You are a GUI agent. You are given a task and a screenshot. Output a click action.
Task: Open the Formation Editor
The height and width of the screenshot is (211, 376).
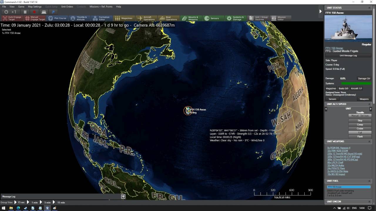tap(101, 18)
